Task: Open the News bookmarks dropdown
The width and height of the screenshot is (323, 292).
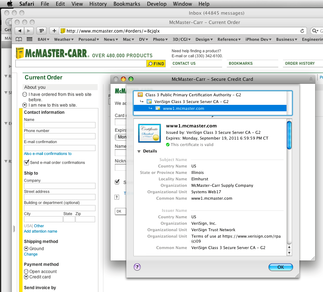Action: tap(111, 39)
